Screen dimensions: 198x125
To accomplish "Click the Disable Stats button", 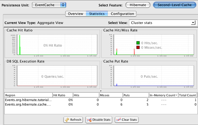I will (99, 120).
